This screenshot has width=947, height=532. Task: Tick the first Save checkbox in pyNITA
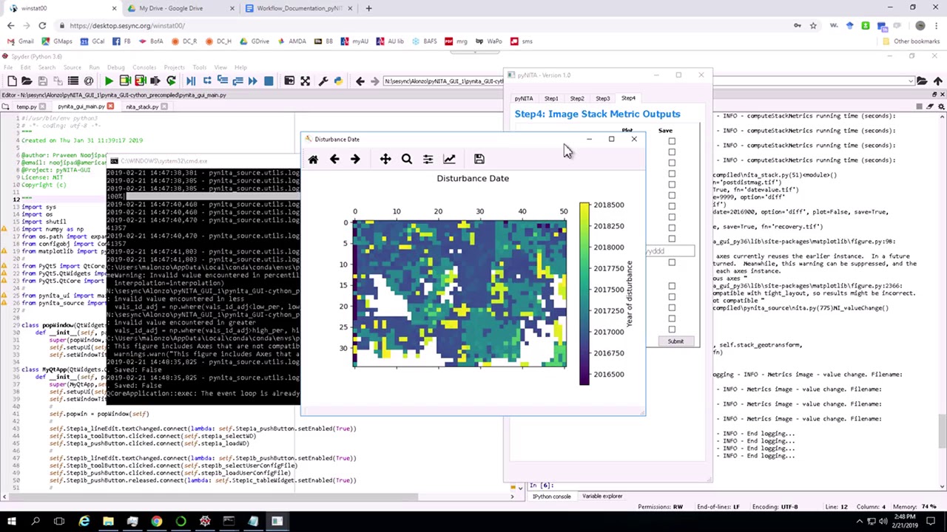(672, 141)
